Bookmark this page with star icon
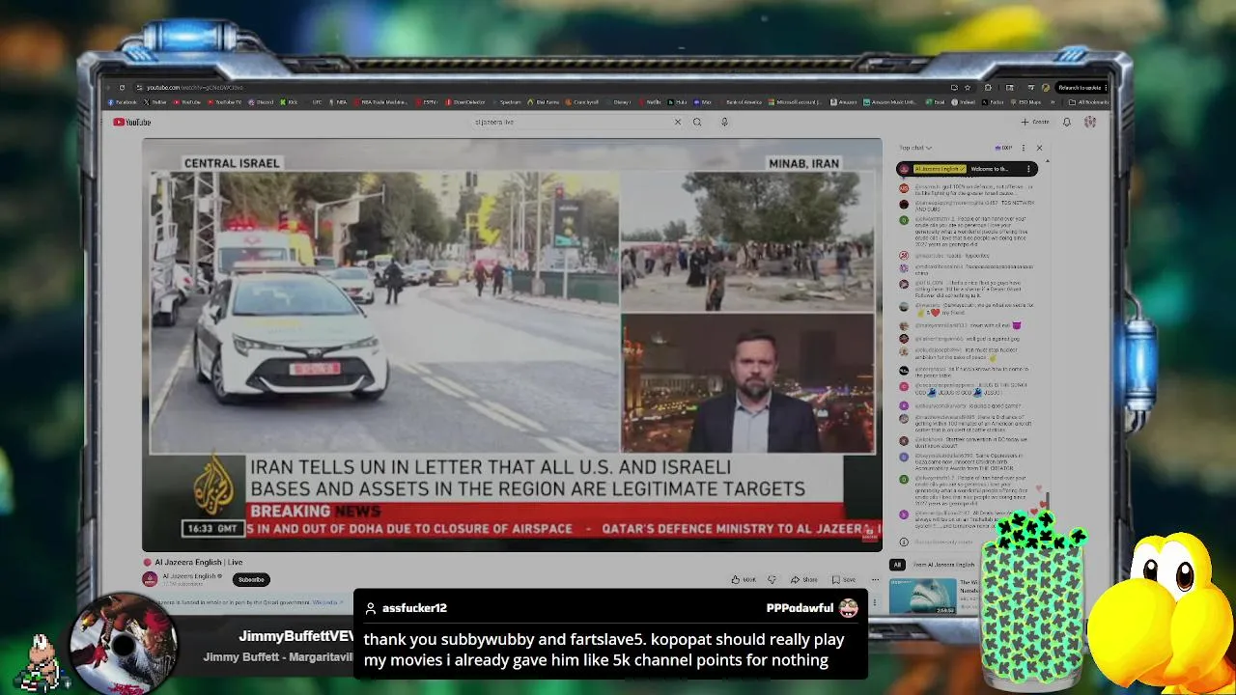1236x695 pixels. click(x=968, y=88)
